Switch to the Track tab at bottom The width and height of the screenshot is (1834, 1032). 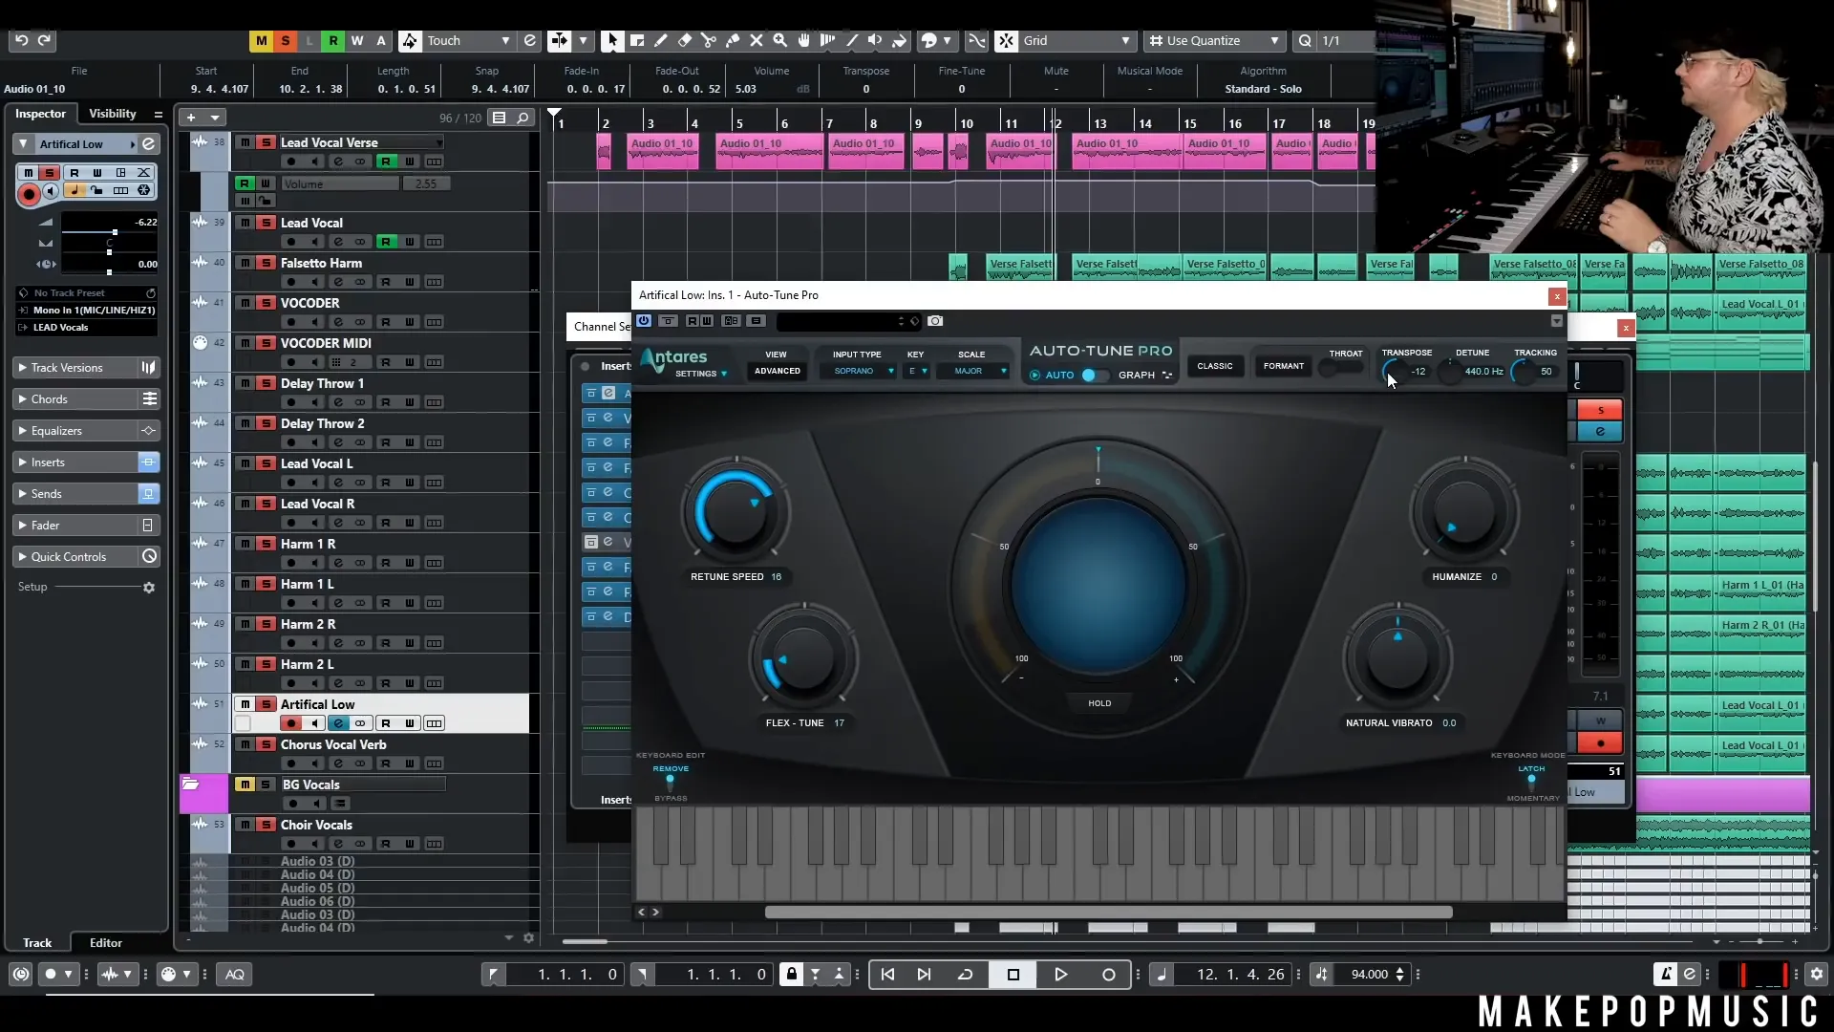[37, 943]
